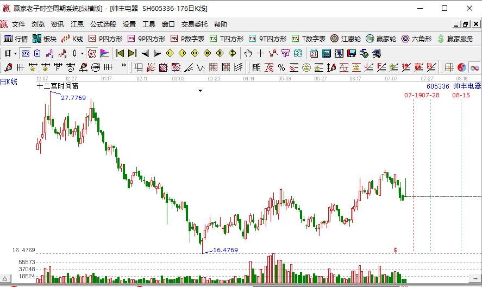Open the P数字表 tool
The image size is (482, 287).
tap(187, 39)
